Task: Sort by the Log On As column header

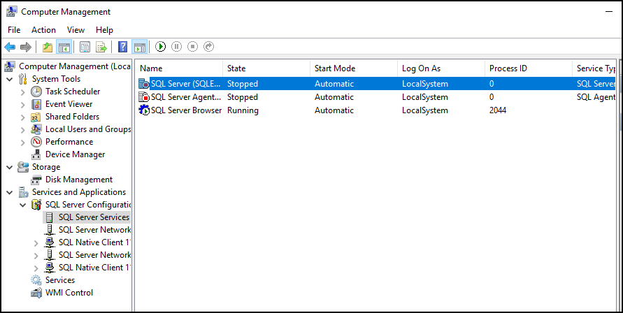Action: [x=441, y=68]
